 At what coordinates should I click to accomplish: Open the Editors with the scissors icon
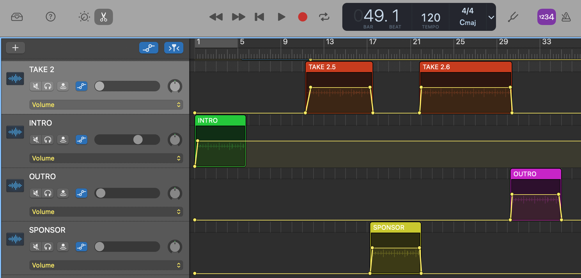(104, 17)
